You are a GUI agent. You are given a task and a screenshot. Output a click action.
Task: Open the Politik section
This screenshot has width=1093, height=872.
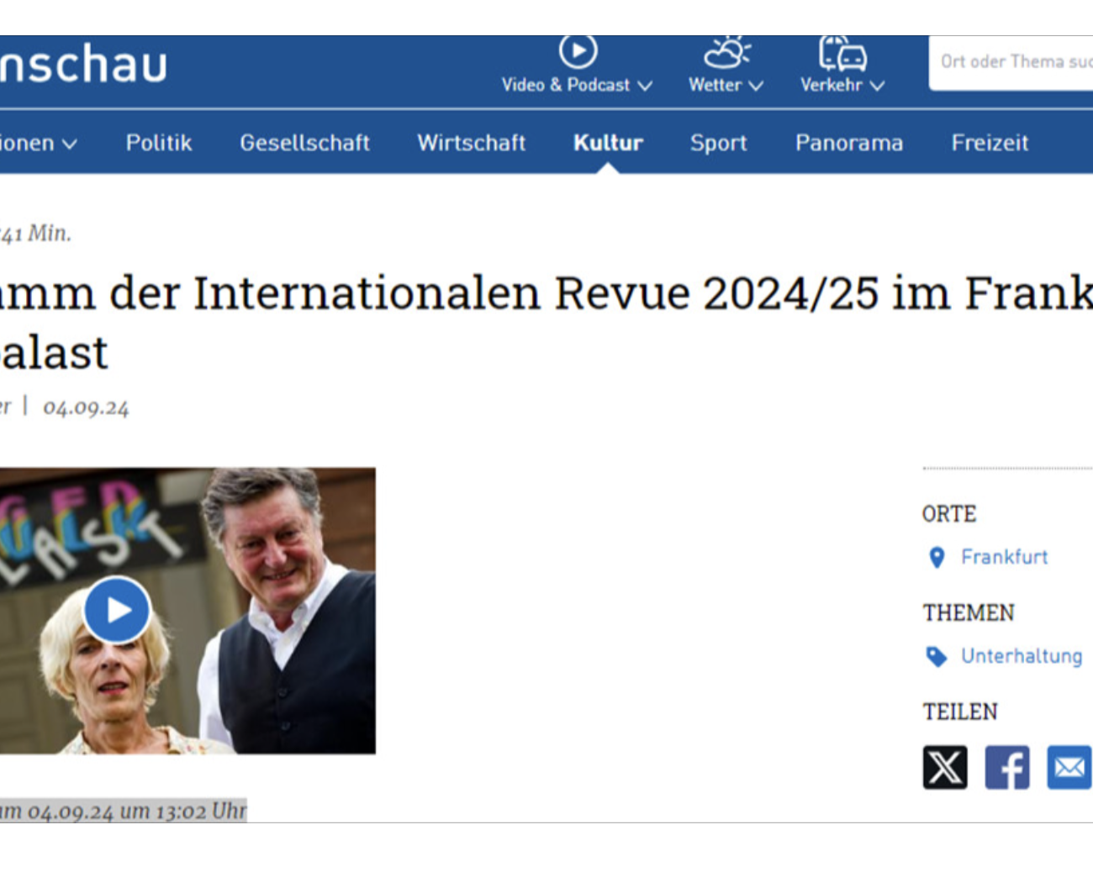[x=159, y=143]
